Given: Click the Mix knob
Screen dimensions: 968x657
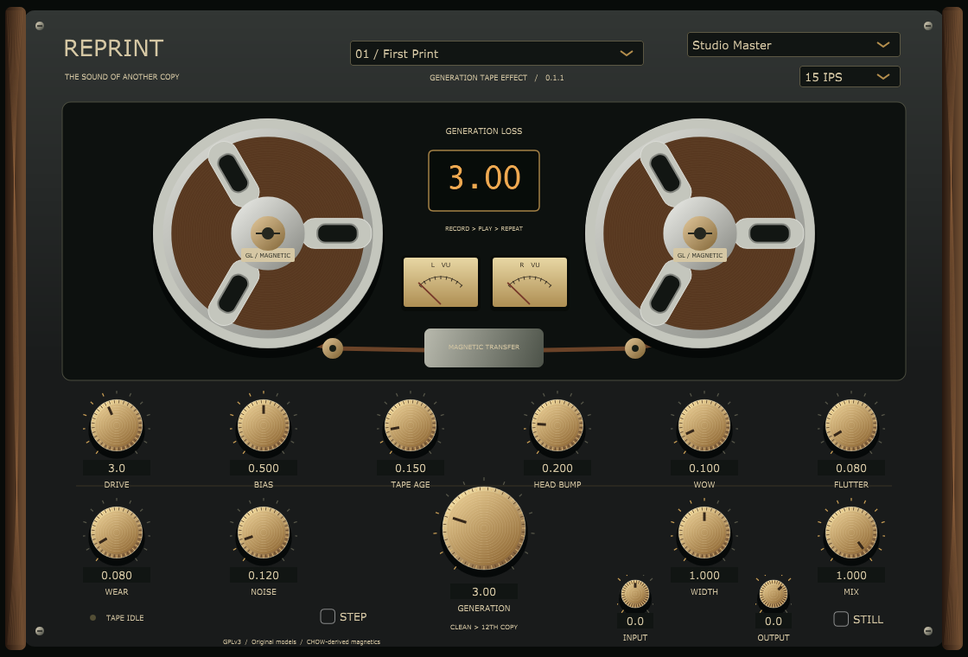Looking at the screenshot, I should point(851,533).
